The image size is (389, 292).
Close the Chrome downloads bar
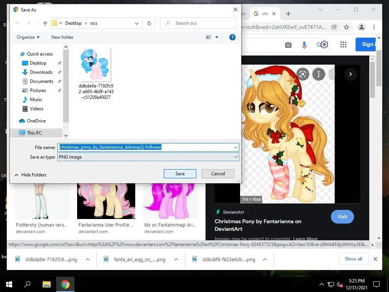coord(375,259)
